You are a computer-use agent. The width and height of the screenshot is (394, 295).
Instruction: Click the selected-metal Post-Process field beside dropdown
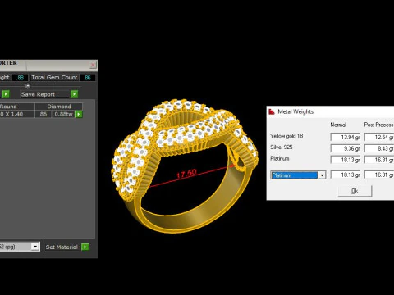pos(379,175)
